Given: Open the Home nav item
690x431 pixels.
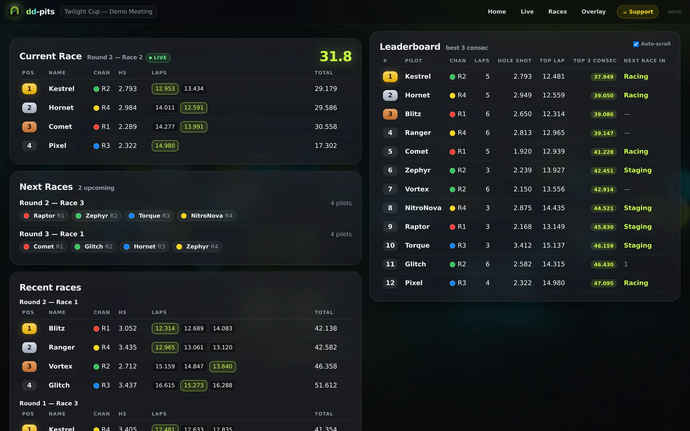Looking at the screenshot, I should click(497, 12).
